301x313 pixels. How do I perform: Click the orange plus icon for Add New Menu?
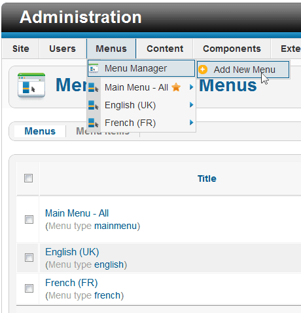coord(203,70)
